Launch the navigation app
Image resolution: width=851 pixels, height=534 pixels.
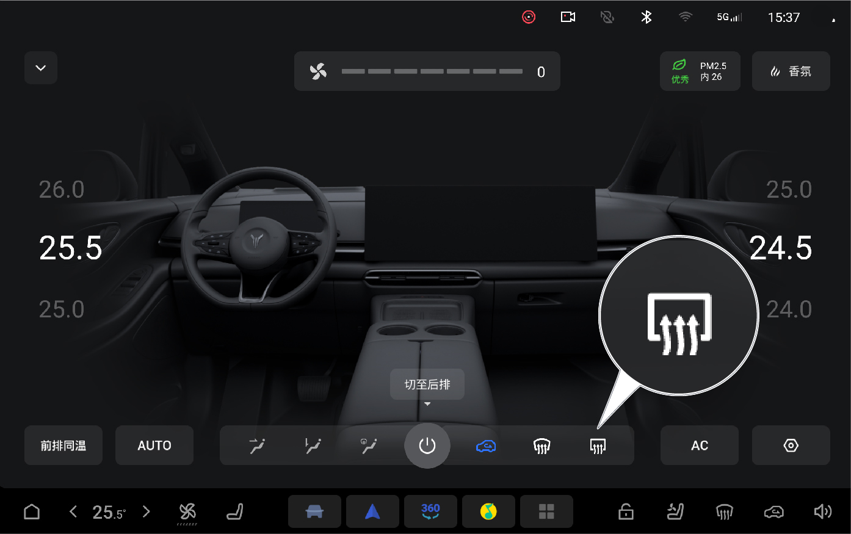[372, 511]
